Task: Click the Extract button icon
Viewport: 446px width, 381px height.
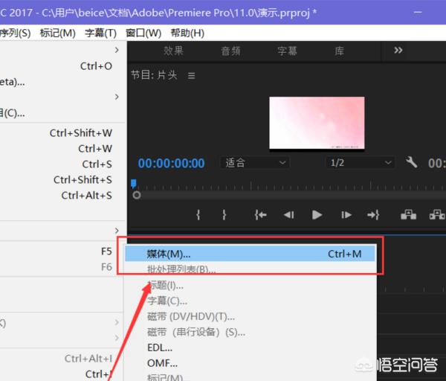Action: pyautogui.click(x=437, y=215)
